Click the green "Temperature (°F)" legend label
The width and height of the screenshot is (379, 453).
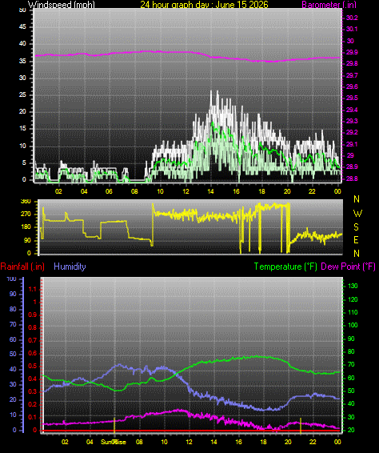tap(285, 267)
